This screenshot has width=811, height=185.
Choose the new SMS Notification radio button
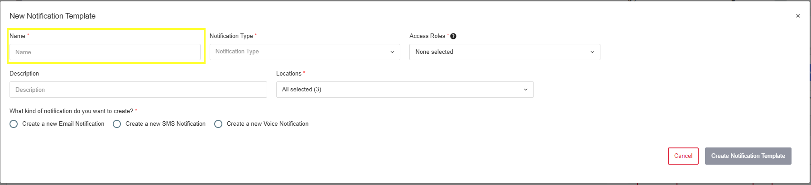pyautogui.click(x=117, y=124)
